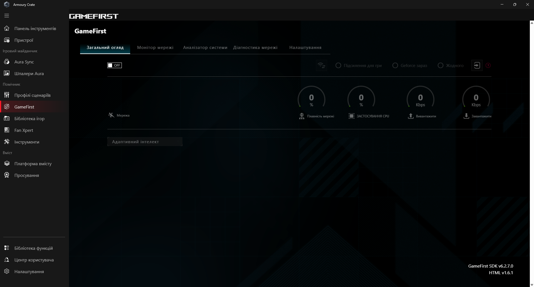The image size is (534, 287).
Task: Open Інструменти tools section
Action: 34,142
